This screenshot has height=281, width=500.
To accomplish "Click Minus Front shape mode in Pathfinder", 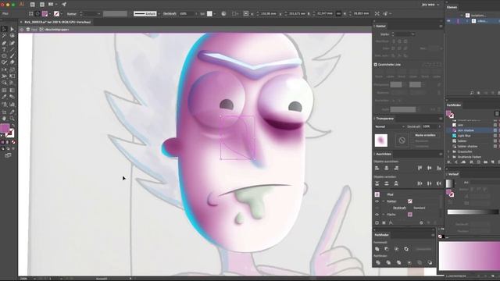I will click(387, 249).
